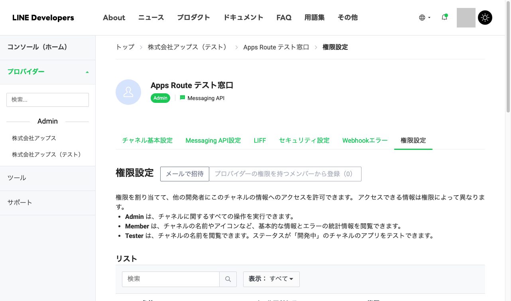
Task: Switch to Messaging API設定 tab
Action: [x=213, y=140]
